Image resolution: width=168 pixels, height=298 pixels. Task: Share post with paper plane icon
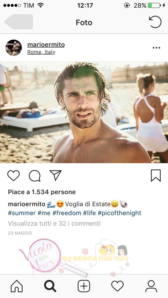[56, 175]
